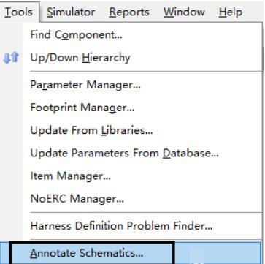Open the Tools menu

point(19,12)
